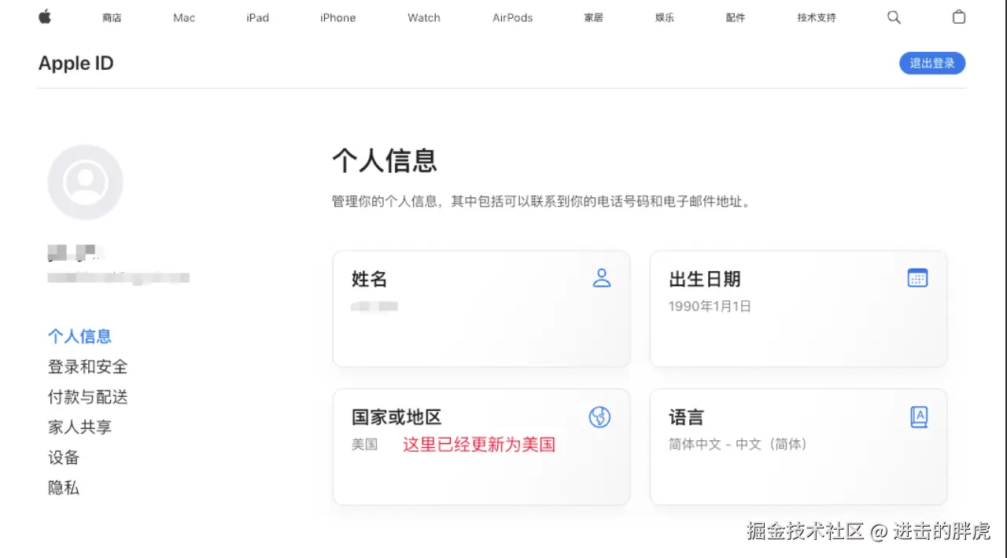Viewport: 1007px width, 558px height.
Task: Click the person icon in 姓名 card
Action: click(x=602, y=277)
